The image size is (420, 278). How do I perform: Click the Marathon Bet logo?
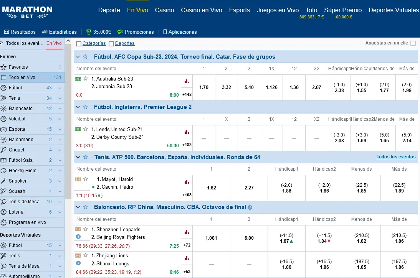pyautogui.click(x=27, y=12)
